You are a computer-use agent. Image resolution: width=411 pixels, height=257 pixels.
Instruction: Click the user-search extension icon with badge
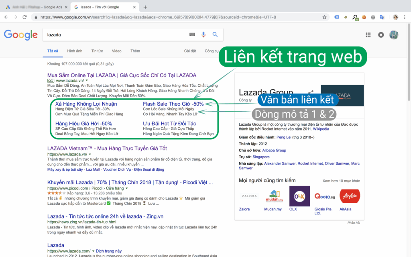[355, 18]
